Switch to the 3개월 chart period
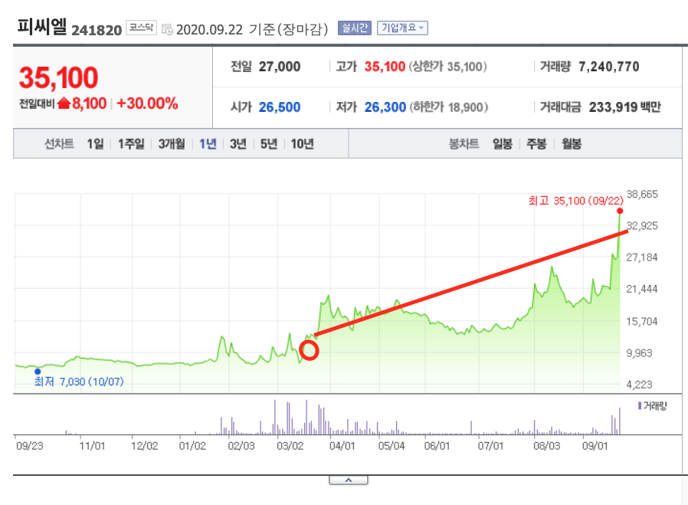This screenshot has width=688, height=505. 172,143
